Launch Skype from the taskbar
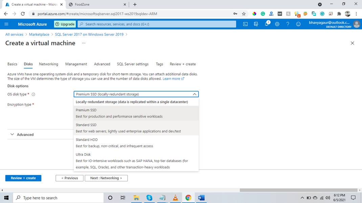 (149, 198)
